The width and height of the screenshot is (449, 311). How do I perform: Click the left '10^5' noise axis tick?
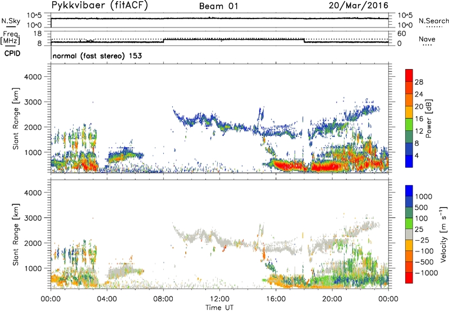(x=34, y=16)
